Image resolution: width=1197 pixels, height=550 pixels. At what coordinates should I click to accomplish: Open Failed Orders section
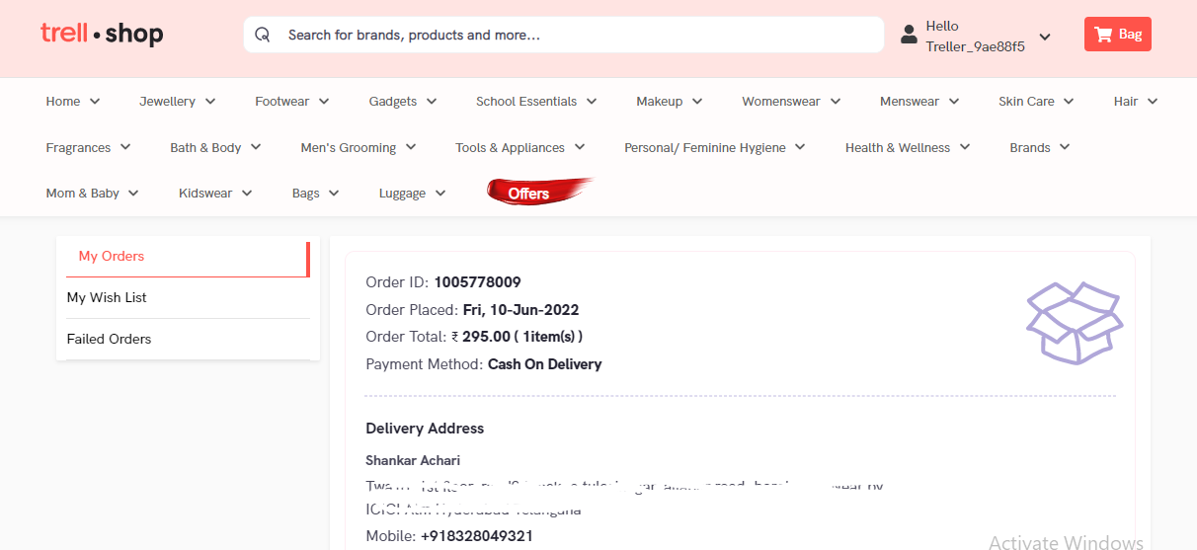109,339
